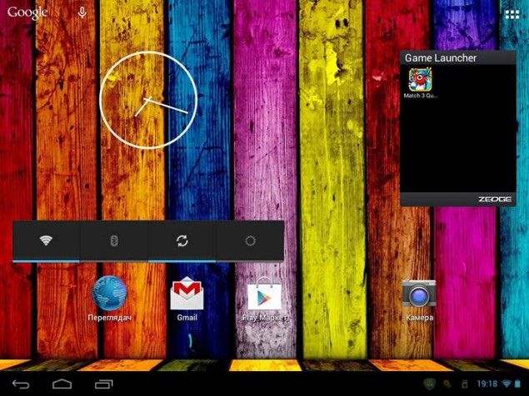The width and height of the screenshot is (529, 396).
Task: Tap the analog clock widget
Action: coord(148,101)
